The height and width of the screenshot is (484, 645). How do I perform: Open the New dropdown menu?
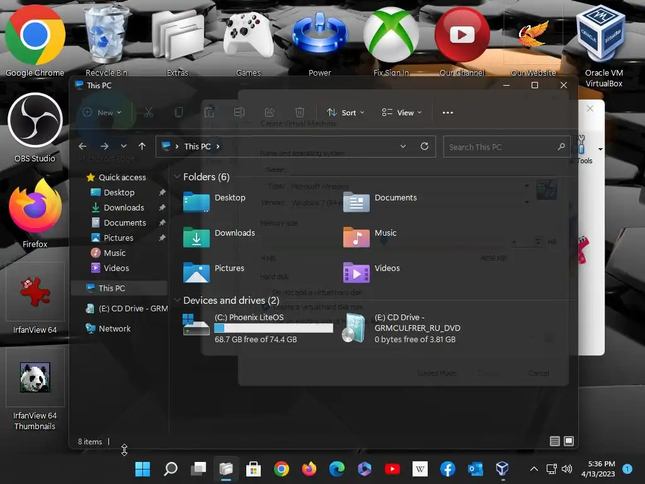point(102,112)
